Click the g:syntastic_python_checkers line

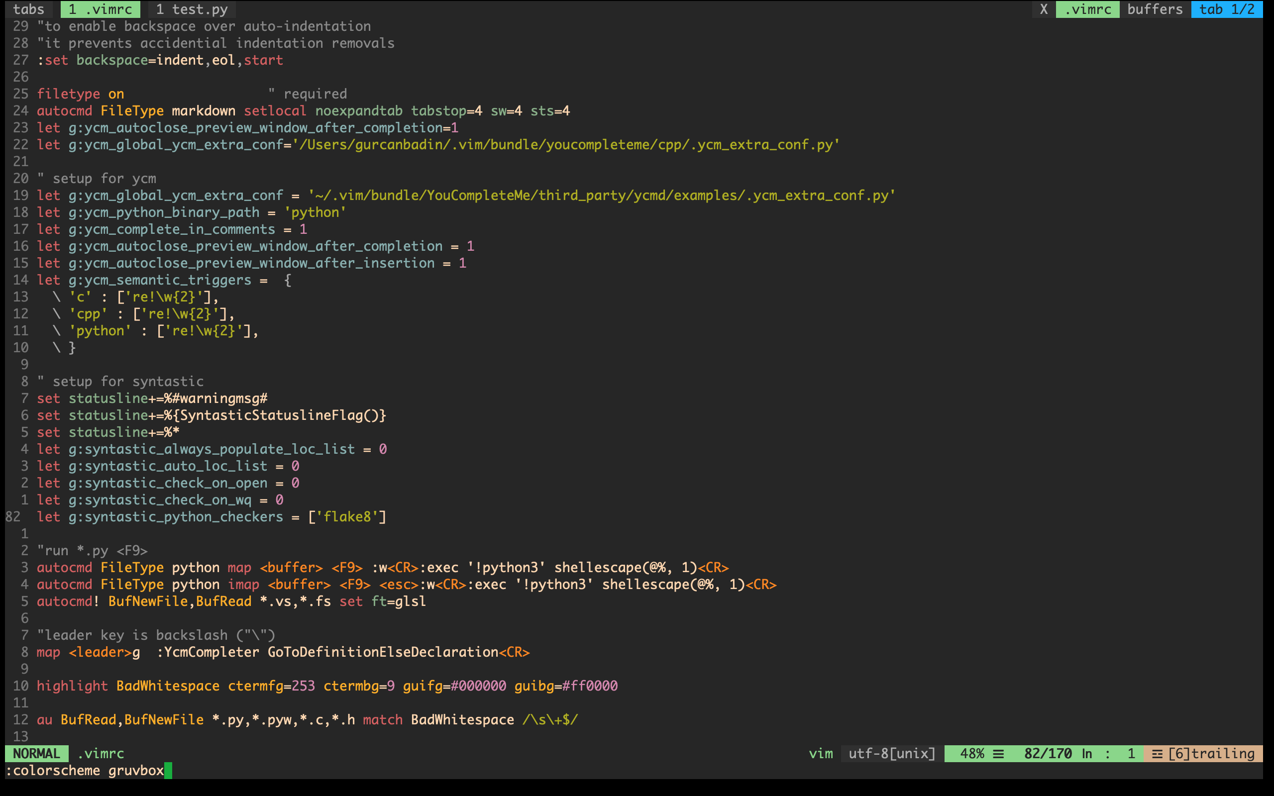(x=212, y=516)
